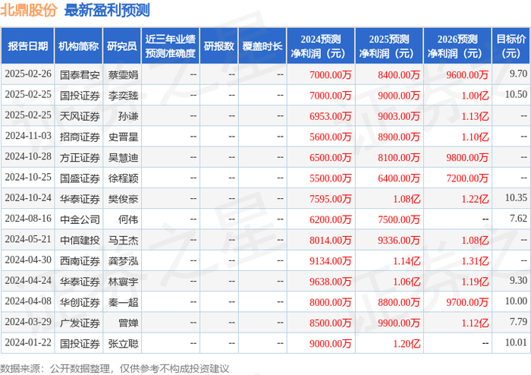The height and width of the screenshot is (375, 531).
Task: Click the 覆盖时长 column header
Action: (x=262, y=46)
